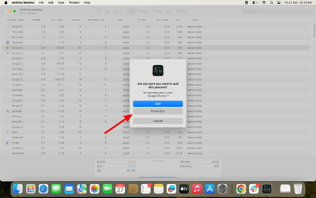Image resolution: width=316 pixels, height=198 pixels.
Task: Click Activity Monitor icon in the Dock
Action: coord(267,189)
